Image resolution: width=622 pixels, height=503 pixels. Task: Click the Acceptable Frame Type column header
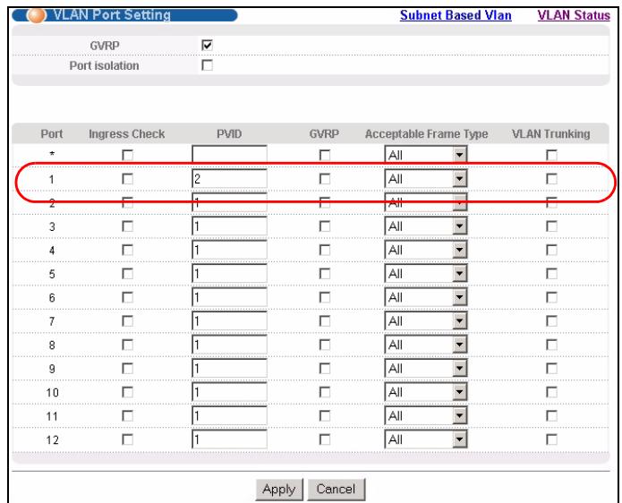click(x=426, y=134)
